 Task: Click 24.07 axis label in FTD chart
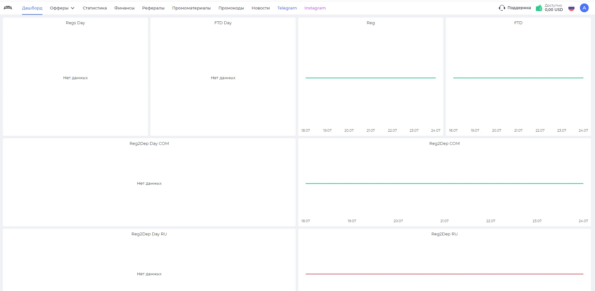(583, 130)
